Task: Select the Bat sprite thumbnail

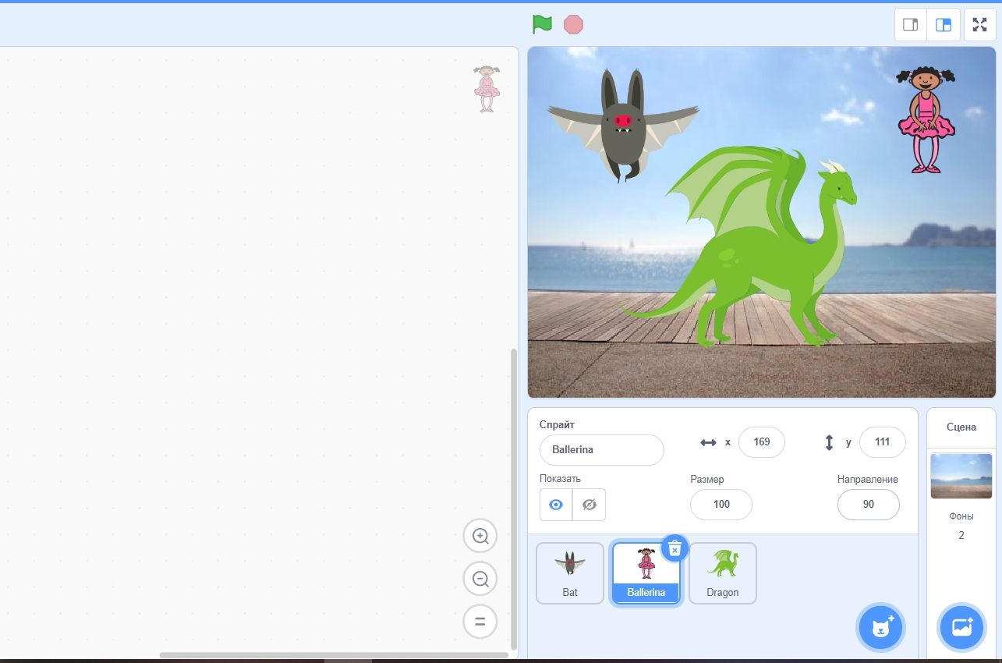Action: click(570, 573)
